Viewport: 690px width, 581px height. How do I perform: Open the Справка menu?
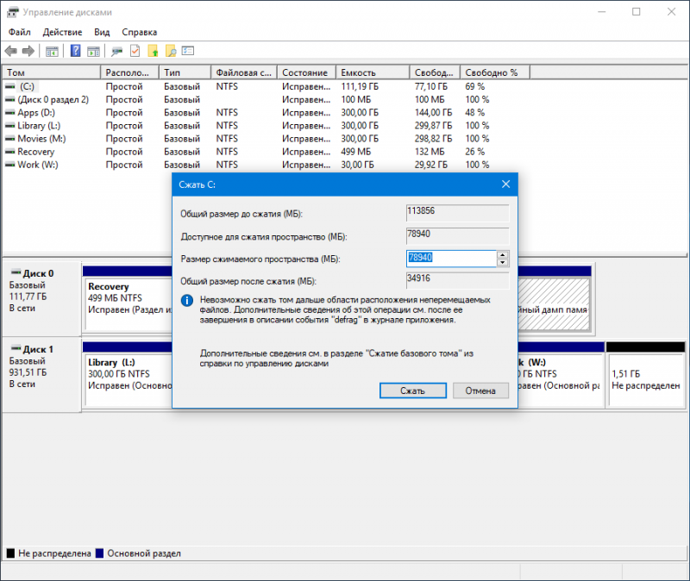pos(139,32)
